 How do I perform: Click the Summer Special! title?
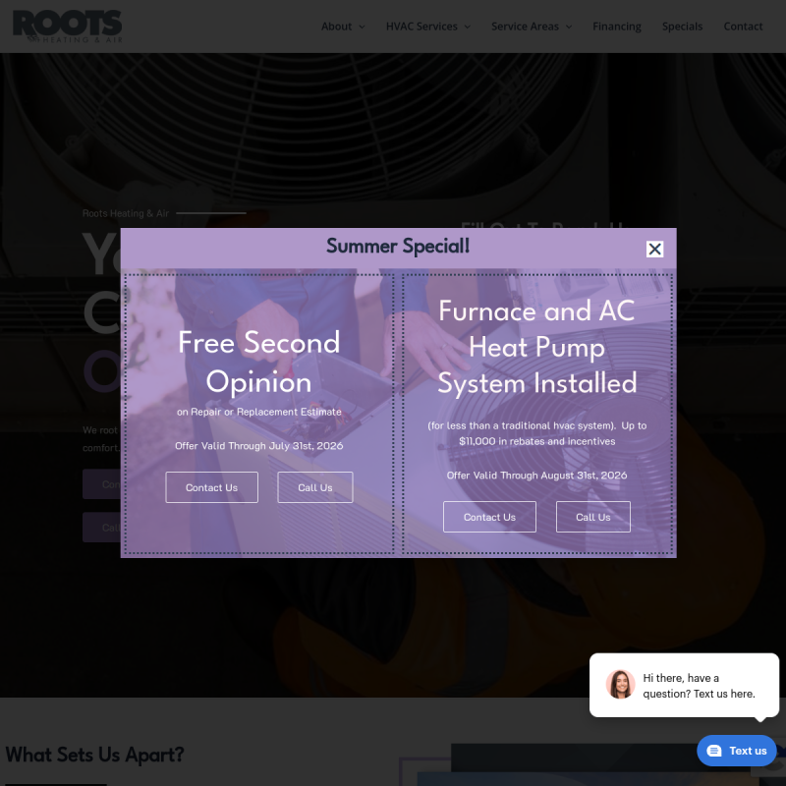398,247
